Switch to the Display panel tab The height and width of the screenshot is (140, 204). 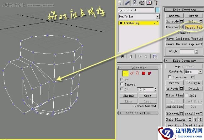pos(149,3)
